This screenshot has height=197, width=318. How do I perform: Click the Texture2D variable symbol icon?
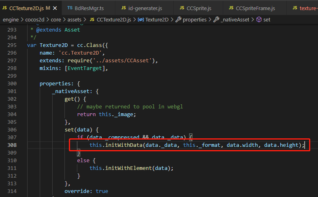[141, 20]
